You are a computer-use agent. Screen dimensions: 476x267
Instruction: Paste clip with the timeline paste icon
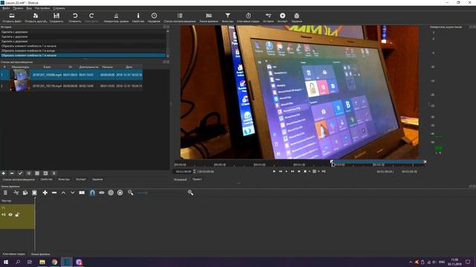[x=35, y=193]
